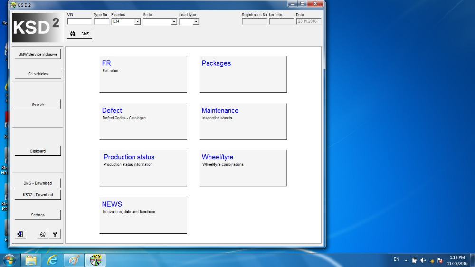Show hidden system tray icons

click(x=406, y=260)
